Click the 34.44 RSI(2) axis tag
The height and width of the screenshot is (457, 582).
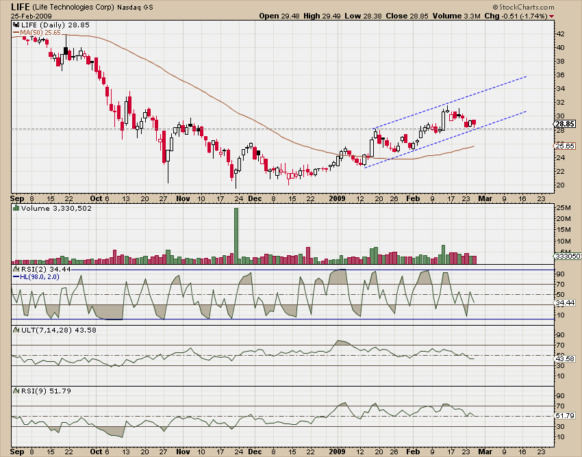(565, 302)
